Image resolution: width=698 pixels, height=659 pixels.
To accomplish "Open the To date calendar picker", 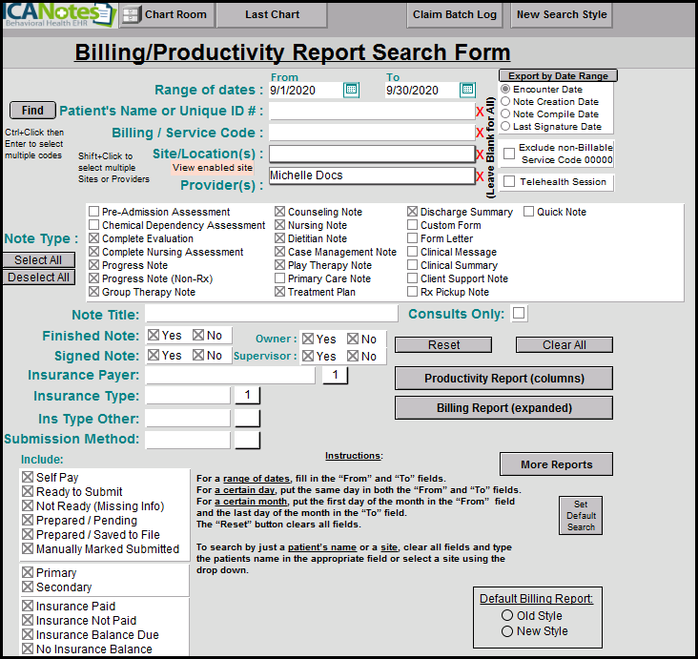I will (467, 90).
